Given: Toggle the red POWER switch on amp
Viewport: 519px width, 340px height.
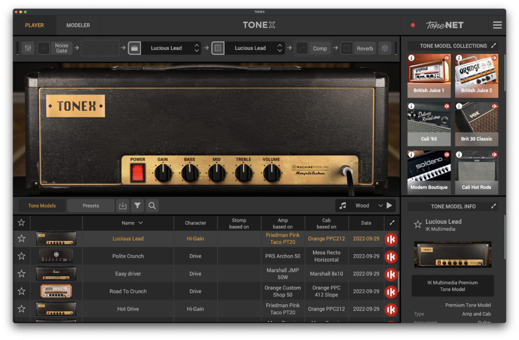Looking at the screenshot, I should point(137,173).
